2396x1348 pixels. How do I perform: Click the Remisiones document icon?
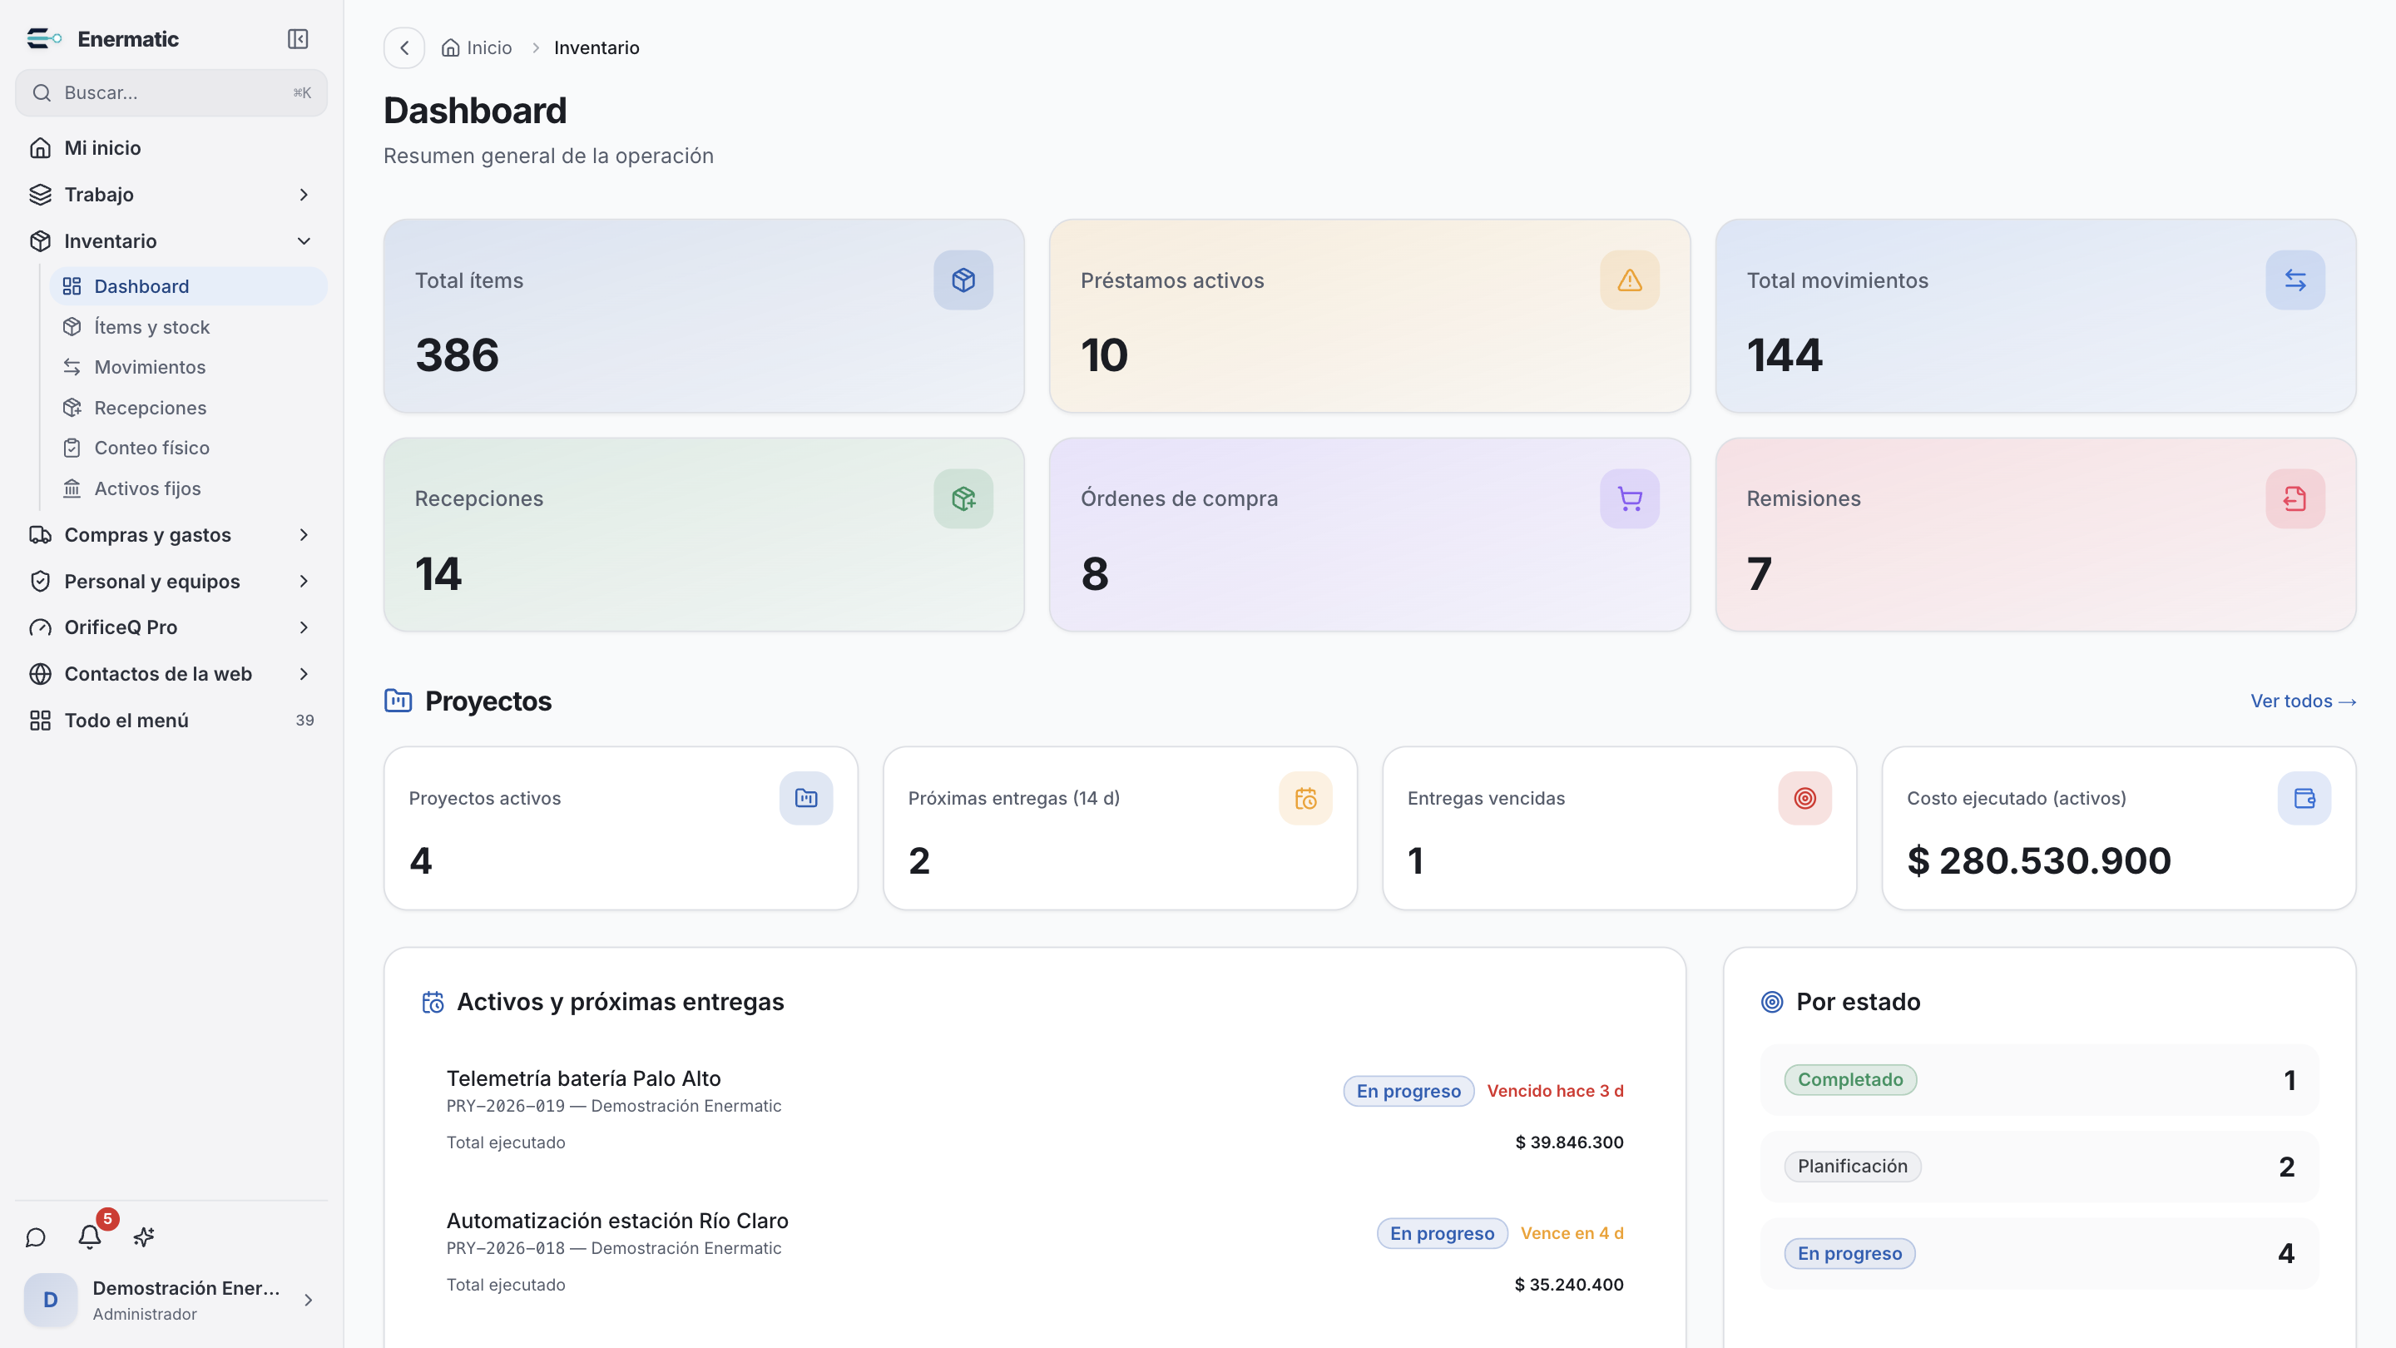pyautogui.click(x=2295, y=498)
